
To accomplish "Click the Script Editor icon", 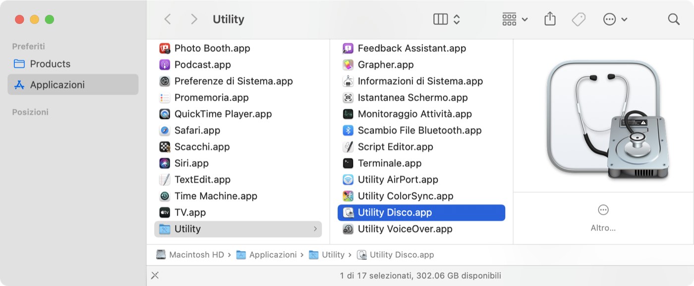I will tap(348, 147).
